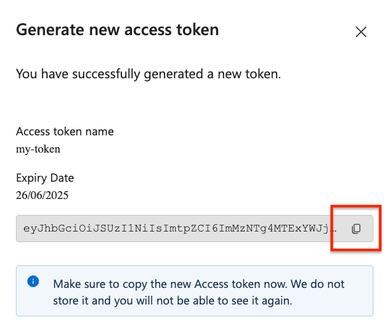Viewport: 388px width, 335px height.
Task: Select the expiry date value 26/06/2025
Action: pyautogui.click(x=42, y=196)
